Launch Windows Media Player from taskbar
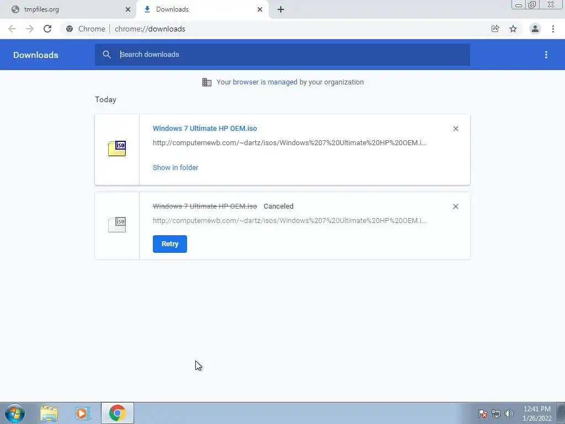Viewport: 565px width, 424px height. coord(83,414)
